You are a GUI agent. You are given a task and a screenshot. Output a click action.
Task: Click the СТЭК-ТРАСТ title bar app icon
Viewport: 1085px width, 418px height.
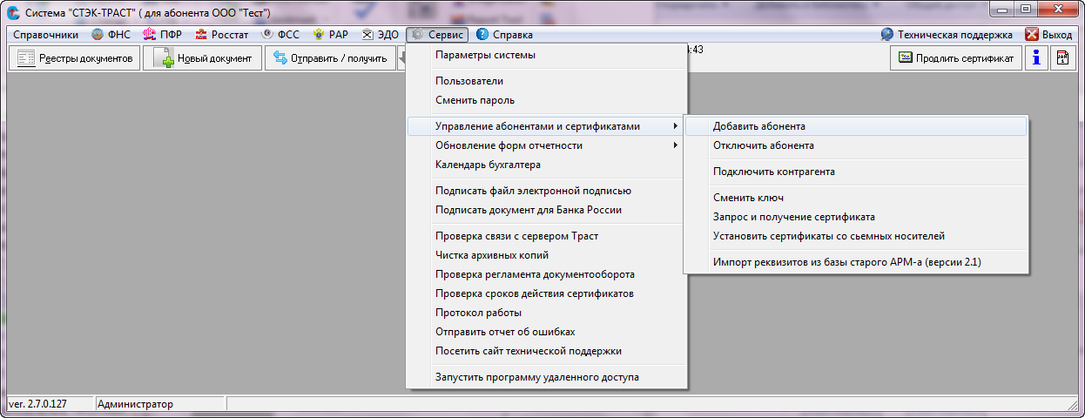(12, 12)
